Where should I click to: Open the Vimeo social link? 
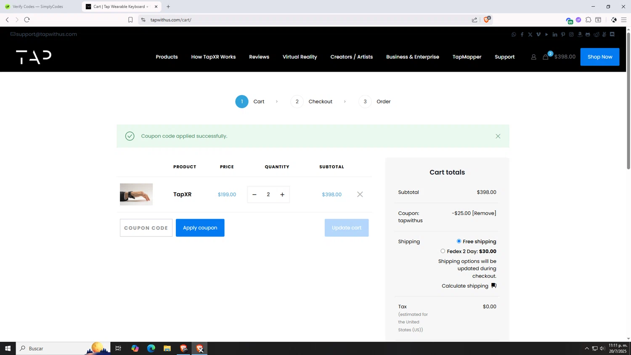coord(538,34)
